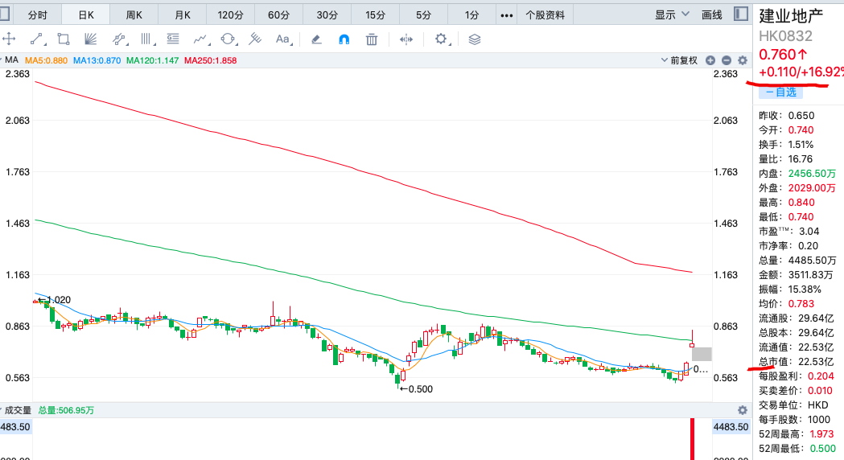Click the trash delete drawings icon
The image size is (844, 460).
pos(372,39)
